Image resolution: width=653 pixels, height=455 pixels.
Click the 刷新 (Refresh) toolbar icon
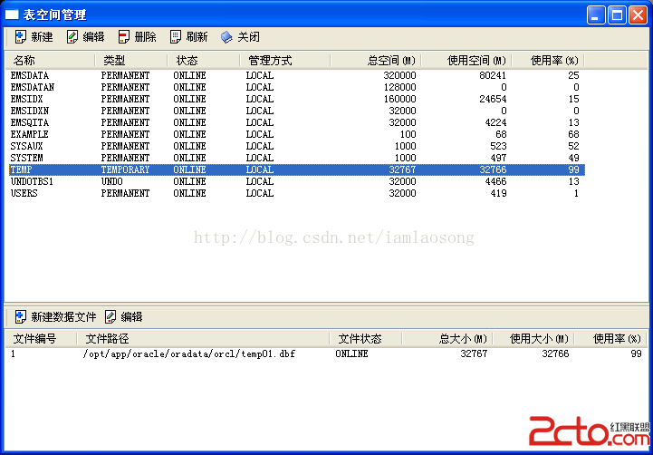(176, 36)
